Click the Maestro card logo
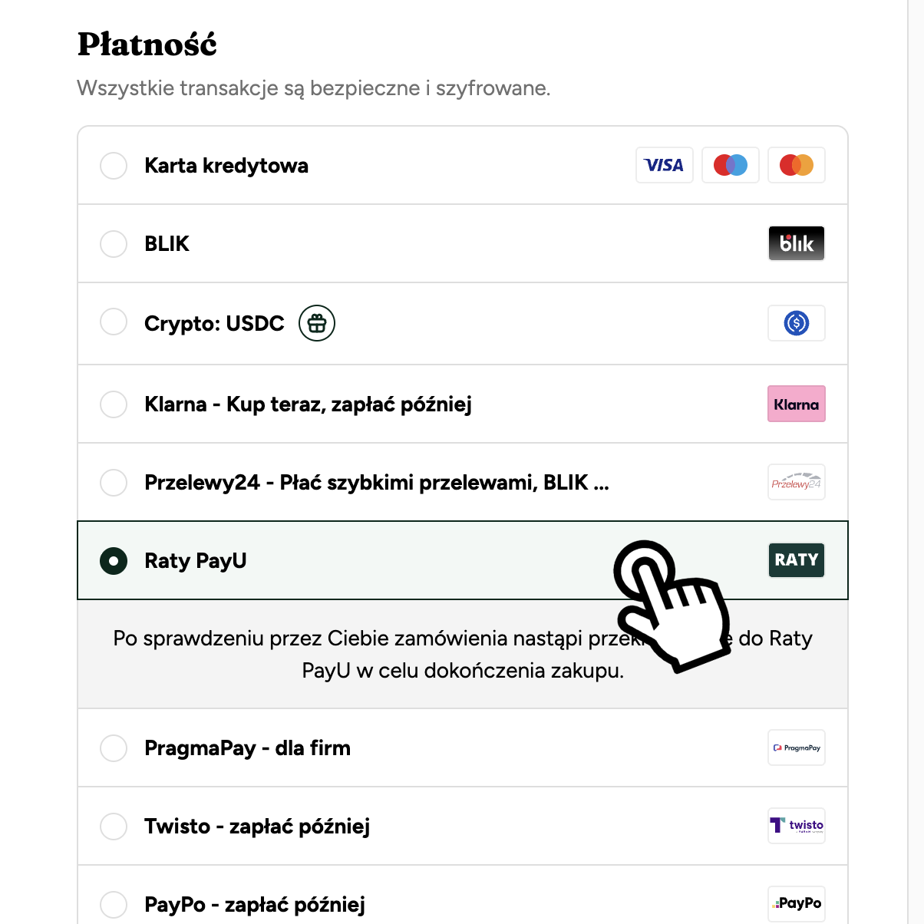This screenshot has height=924, width=924. [x=731, y=165]
